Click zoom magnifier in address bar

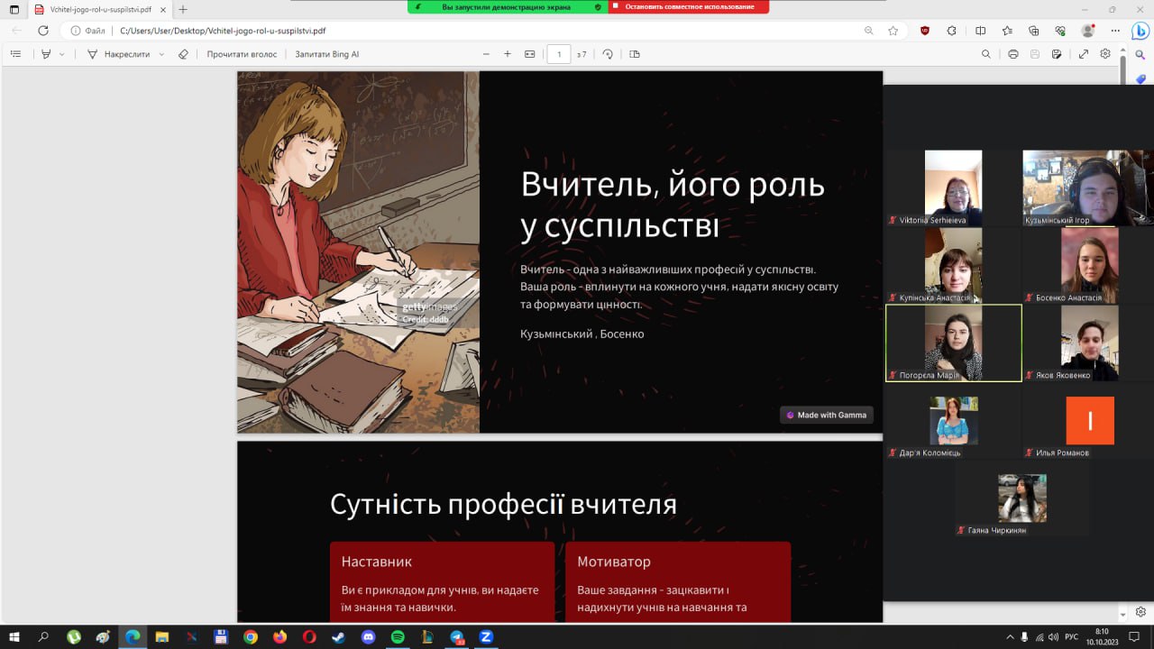(869, 31)
